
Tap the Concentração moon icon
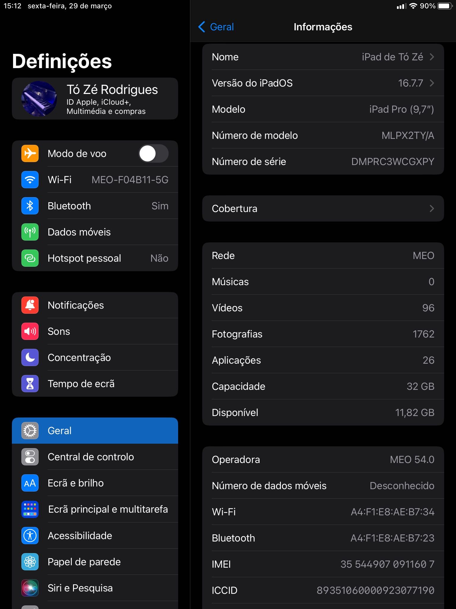pyautogui.click(x=30, y=357)
